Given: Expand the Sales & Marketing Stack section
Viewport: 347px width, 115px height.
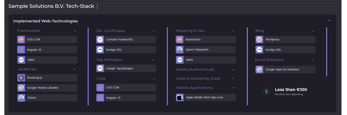Looking at the screenshot, I should pyautogui.click(x=233, y=78).
